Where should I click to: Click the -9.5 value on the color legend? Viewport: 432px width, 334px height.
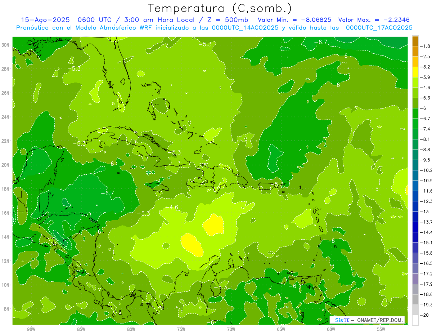[x=426, y=160]
